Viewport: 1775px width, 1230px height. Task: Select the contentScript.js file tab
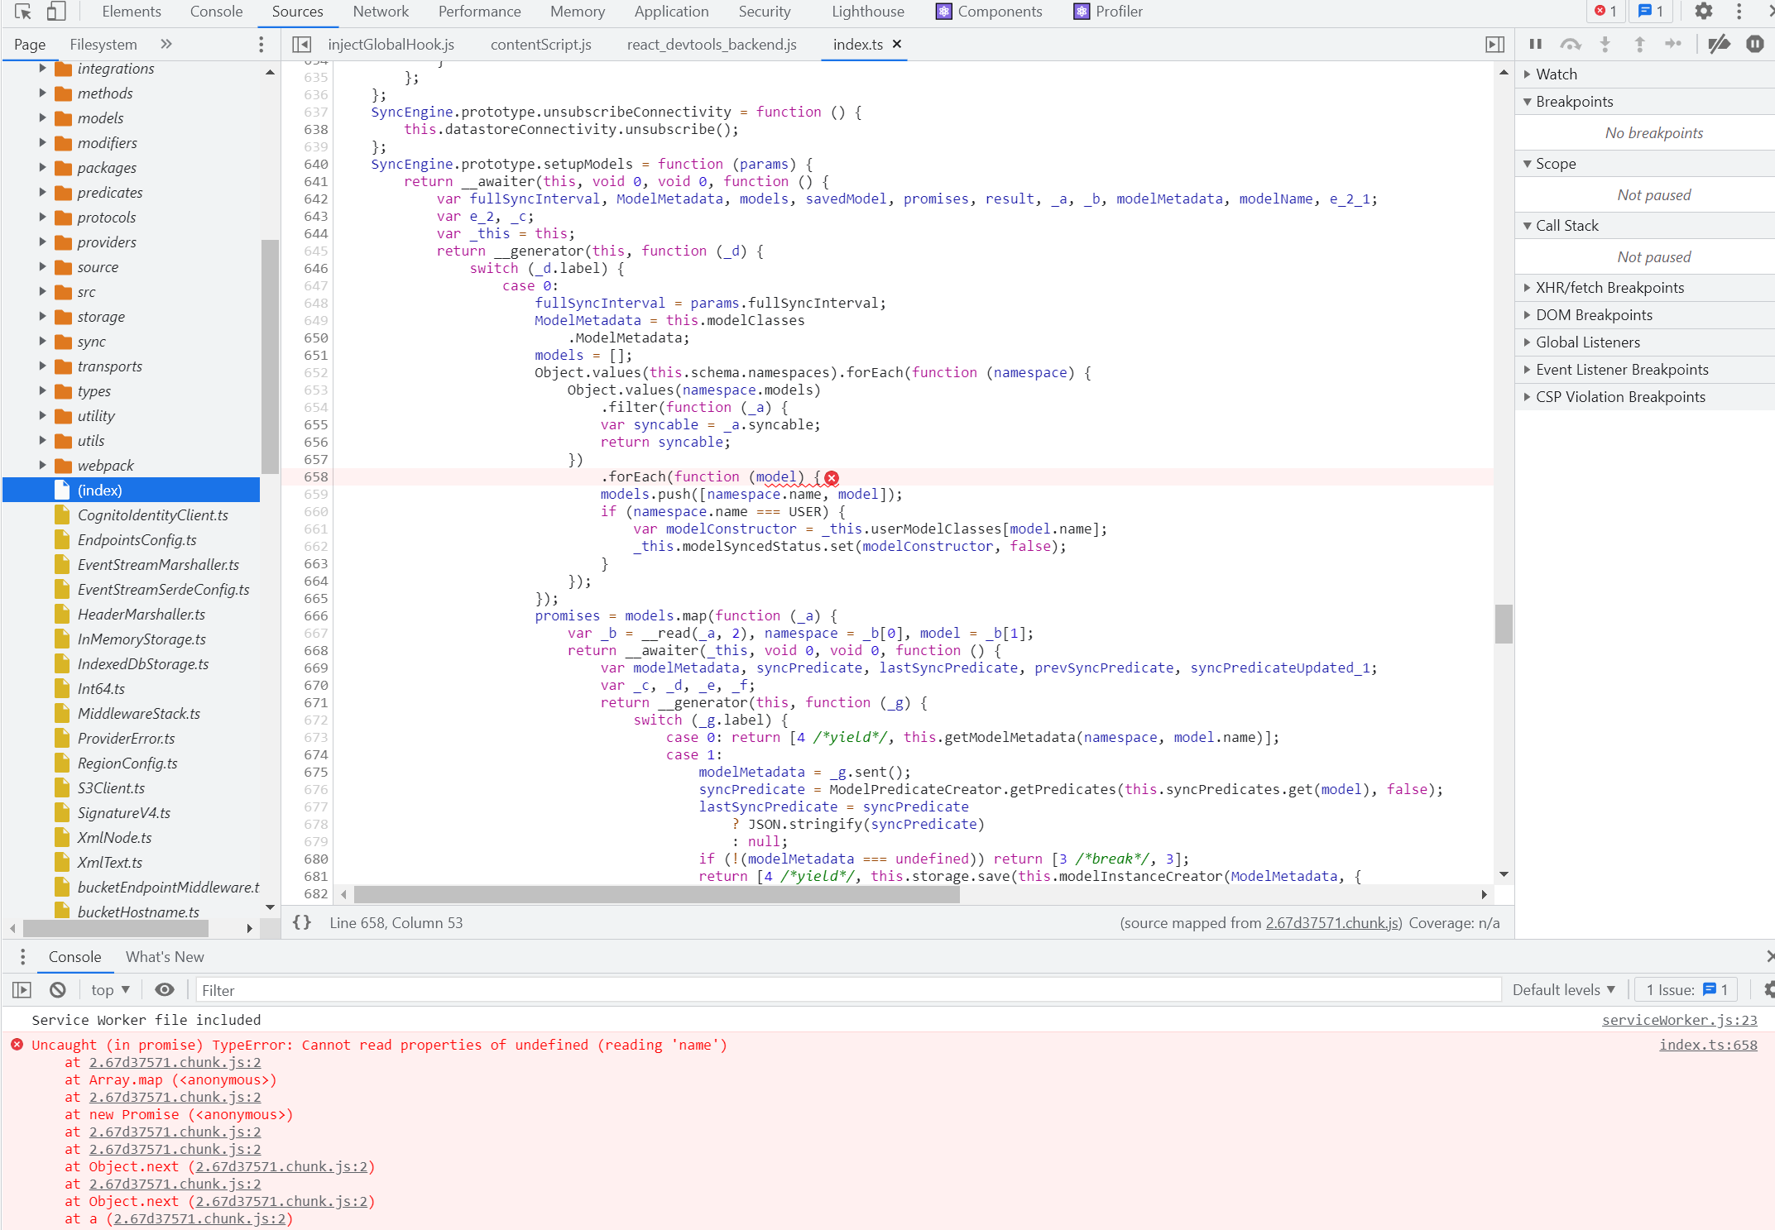540,44
